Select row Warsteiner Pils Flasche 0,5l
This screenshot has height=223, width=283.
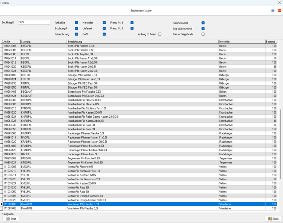(140, 208)
